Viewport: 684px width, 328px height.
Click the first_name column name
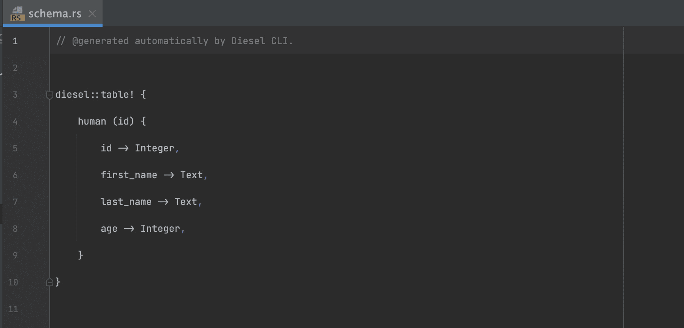tap(129, 175)
